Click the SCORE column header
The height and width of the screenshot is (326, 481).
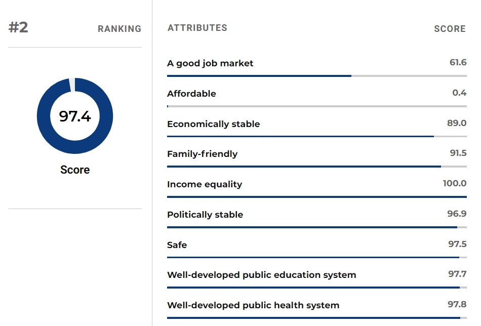[450, 29]
